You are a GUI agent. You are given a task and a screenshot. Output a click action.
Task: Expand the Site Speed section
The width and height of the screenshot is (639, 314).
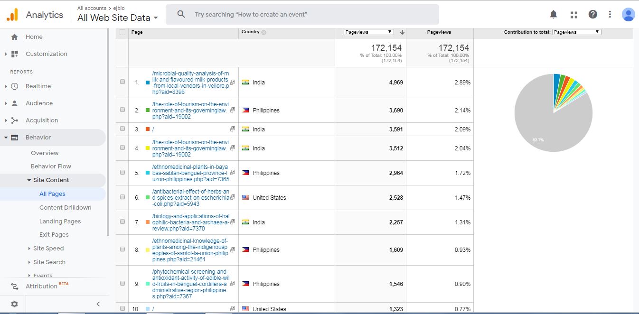pos(48,248)
